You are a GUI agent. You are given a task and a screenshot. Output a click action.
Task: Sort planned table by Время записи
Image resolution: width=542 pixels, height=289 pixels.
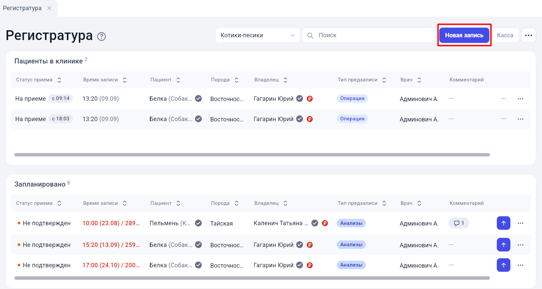(x=124, y=203)
